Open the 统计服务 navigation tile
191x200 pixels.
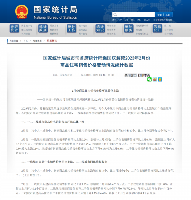click(x=129, y=29)
